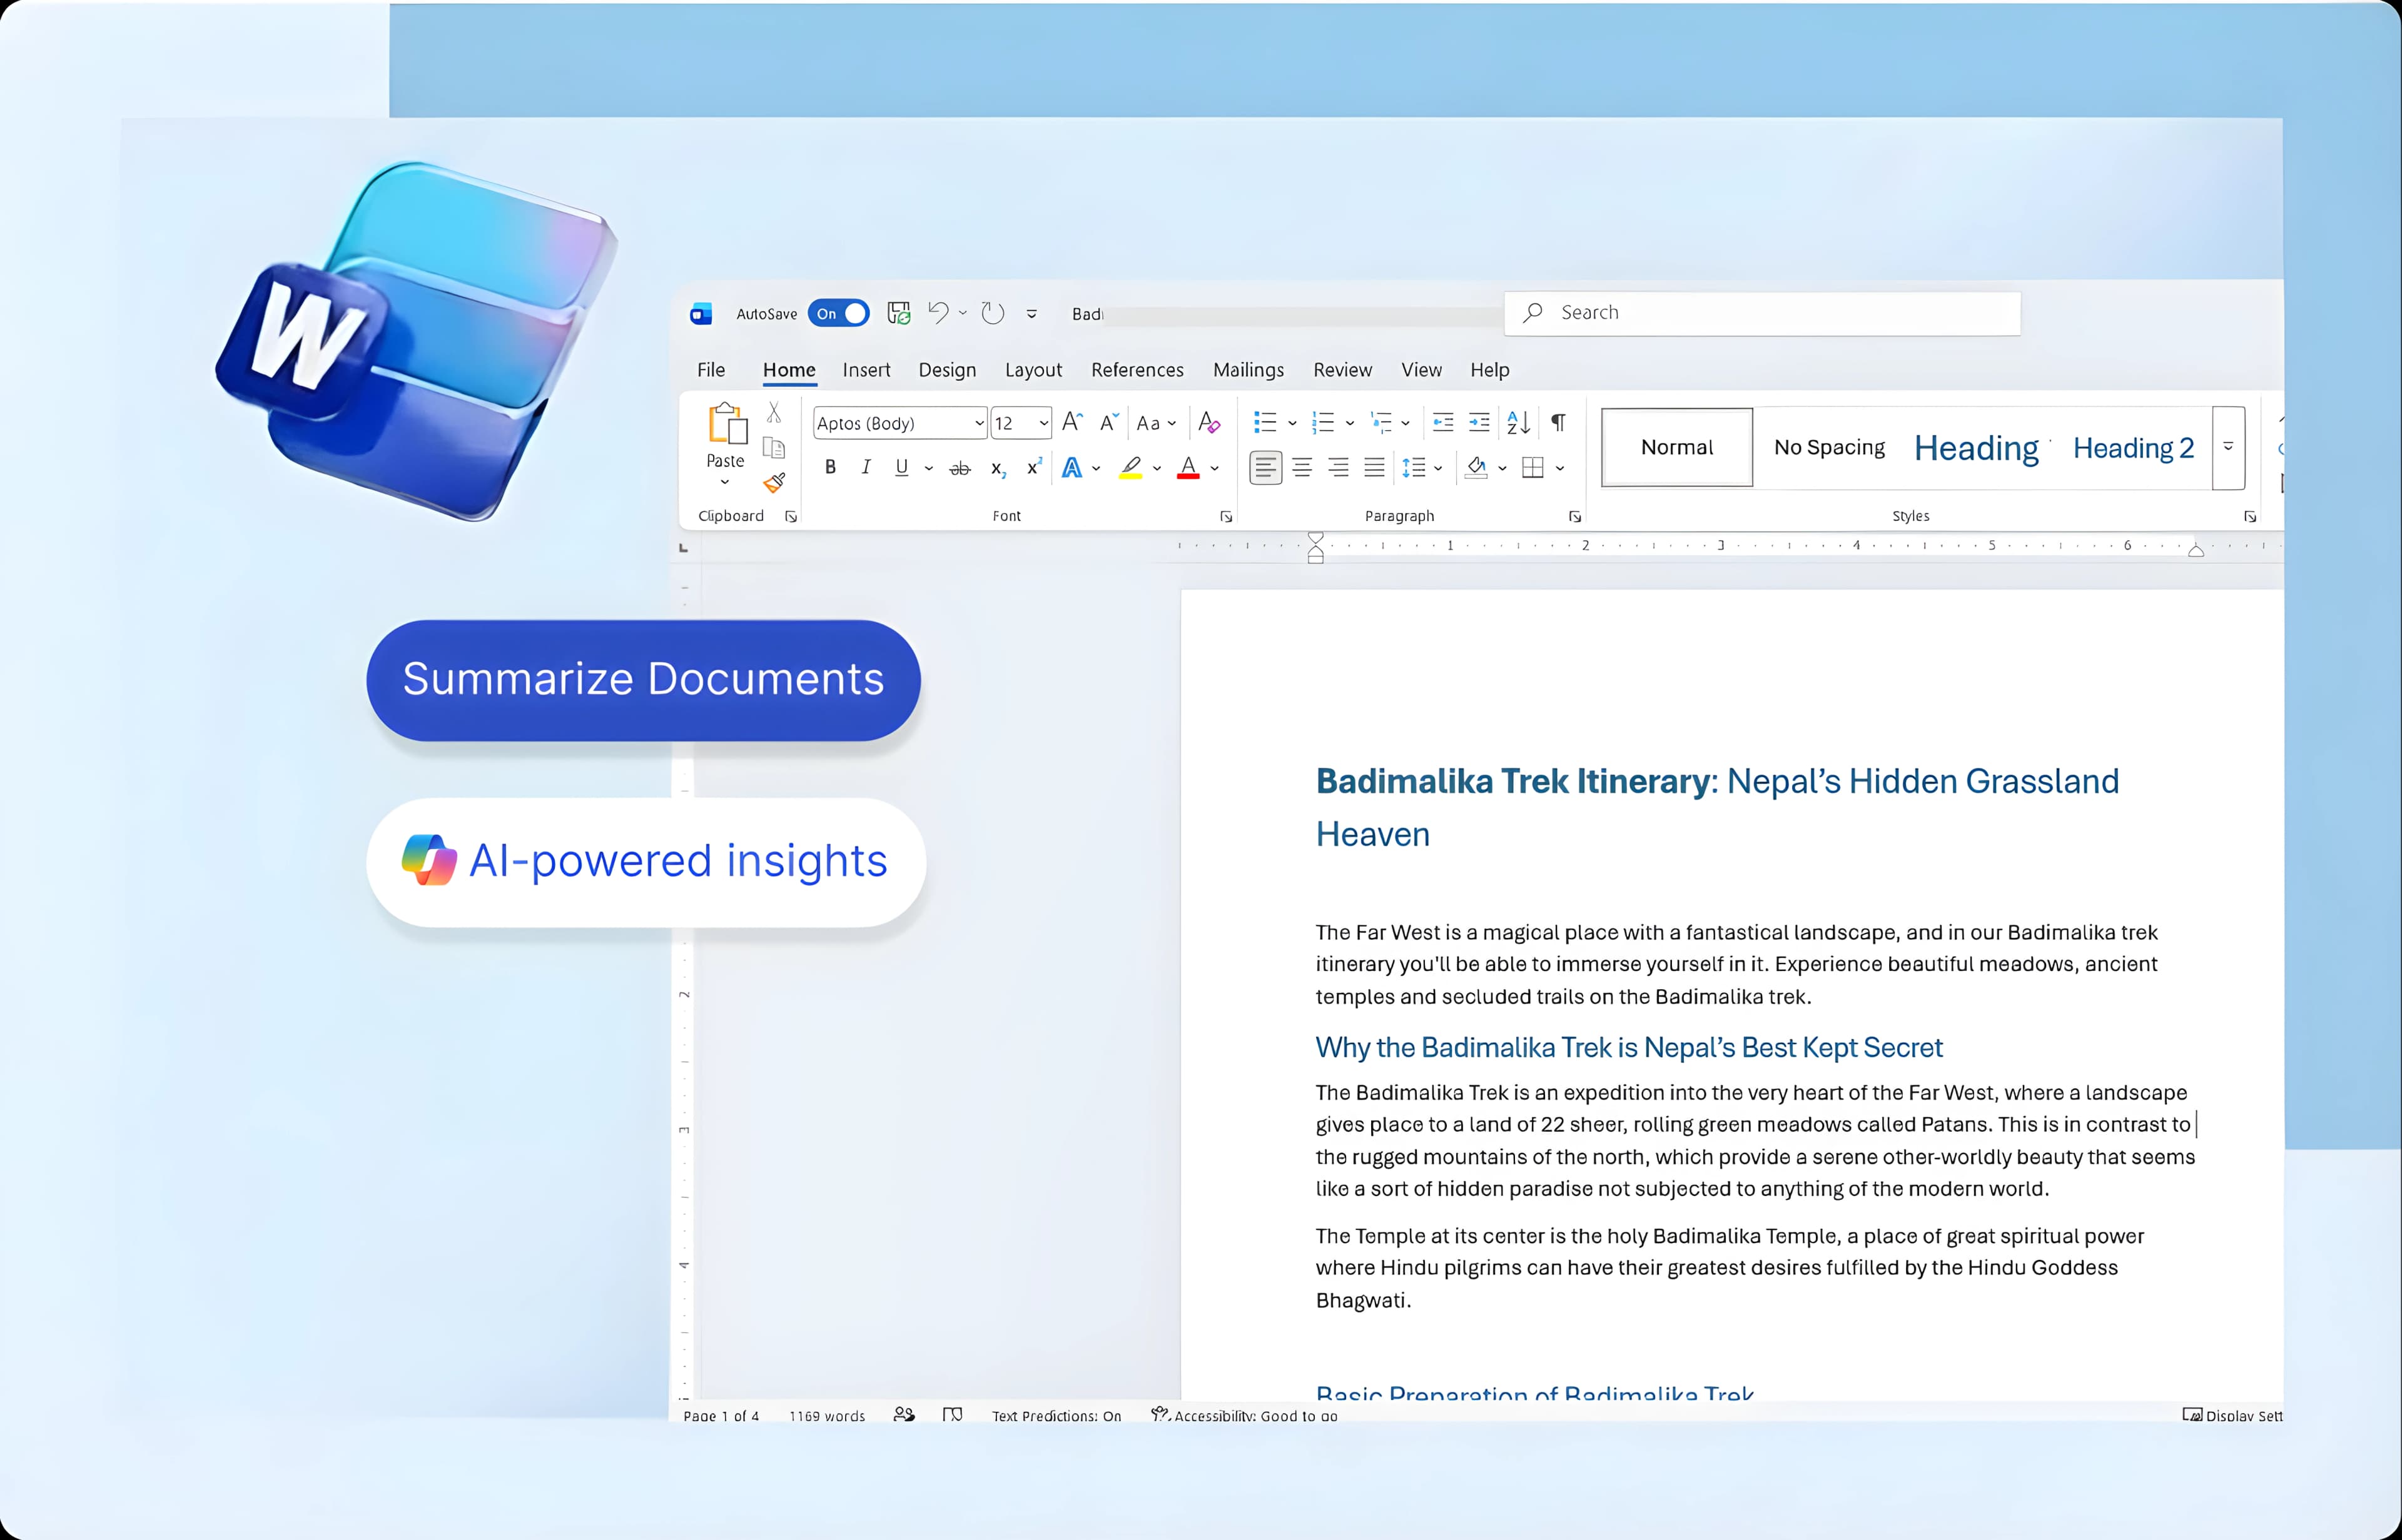Click the ruler tab selector at left corner
Viewport: 2402px width, 1540px height.
click(x=683, y=547)
